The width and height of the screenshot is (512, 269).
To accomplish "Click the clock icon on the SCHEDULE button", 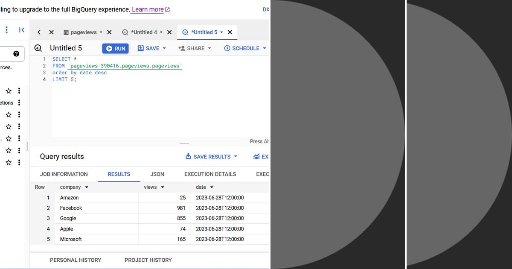I will click(227, 48).
